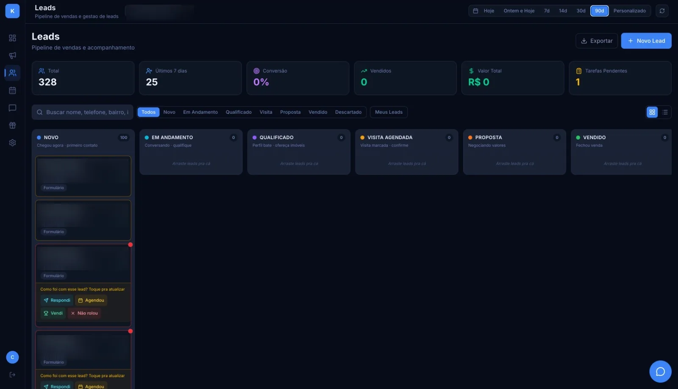Filter leads by Descartado
The image size is (678, 389).
(348, 112)
